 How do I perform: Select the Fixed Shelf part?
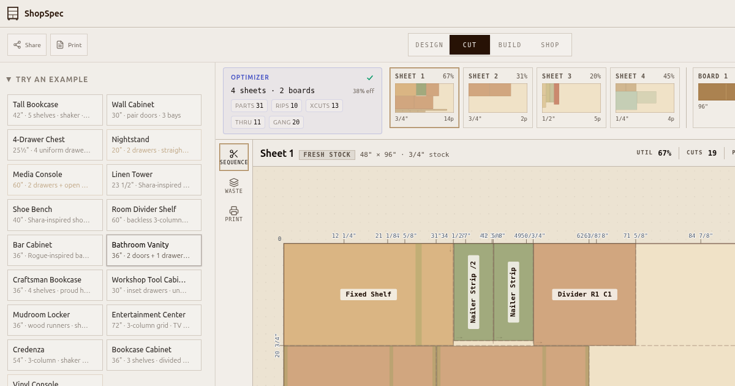tap(369, 295)
